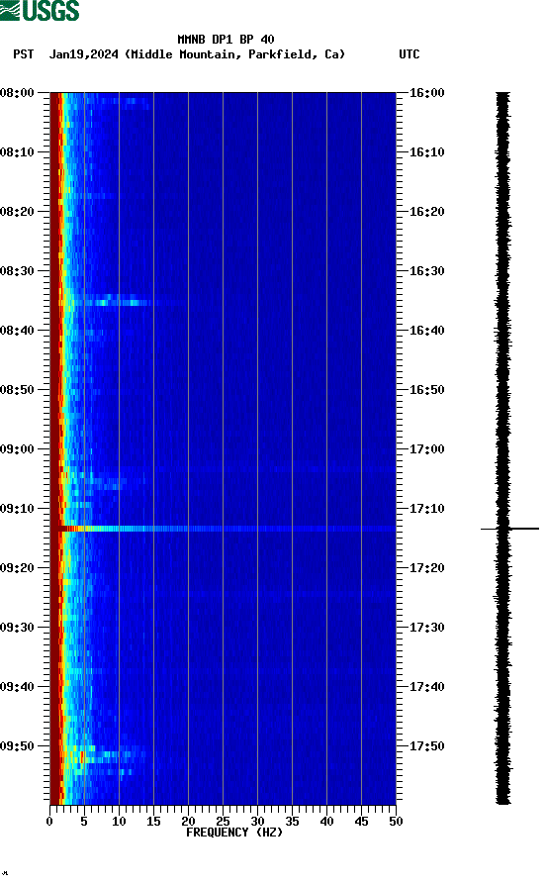Click the broadband event streak near 09:13
Viewport: 546px width, 884px height.
pos(224,529)
